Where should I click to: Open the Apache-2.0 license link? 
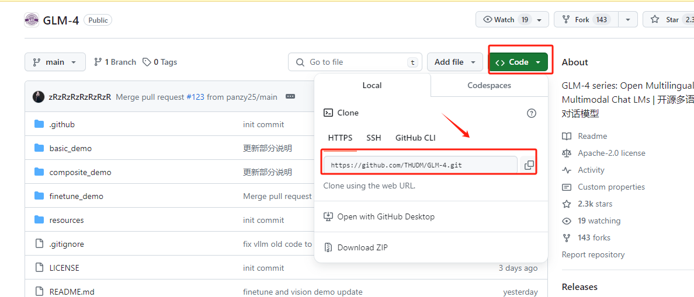coord(611,153)
